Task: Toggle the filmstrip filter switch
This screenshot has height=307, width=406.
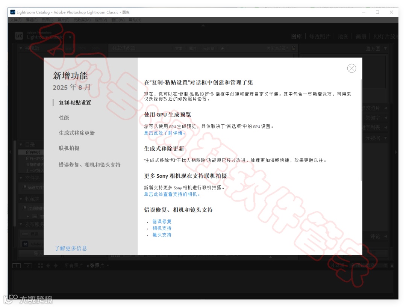Action: click(x=392, y=266)
